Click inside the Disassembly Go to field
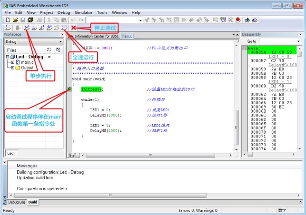The height and width of the screenshot is (215, 306). 278,41
